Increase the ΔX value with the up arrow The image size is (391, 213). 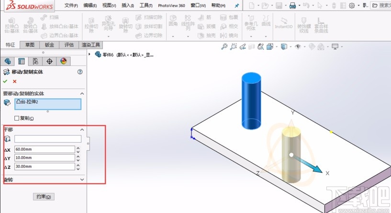click(78, 147)
